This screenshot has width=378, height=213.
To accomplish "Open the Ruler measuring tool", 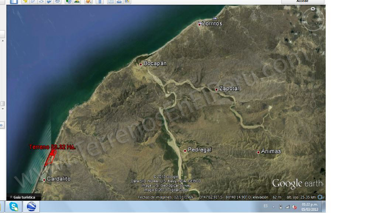I will pyautogui.click(x=100, y=1).
